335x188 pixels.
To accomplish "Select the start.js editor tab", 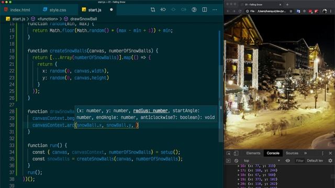I will [x=95, y=10].
